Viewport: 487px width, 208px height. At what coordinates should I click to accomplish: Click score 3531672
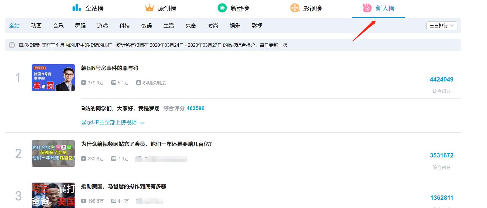[x=442, y=155]
